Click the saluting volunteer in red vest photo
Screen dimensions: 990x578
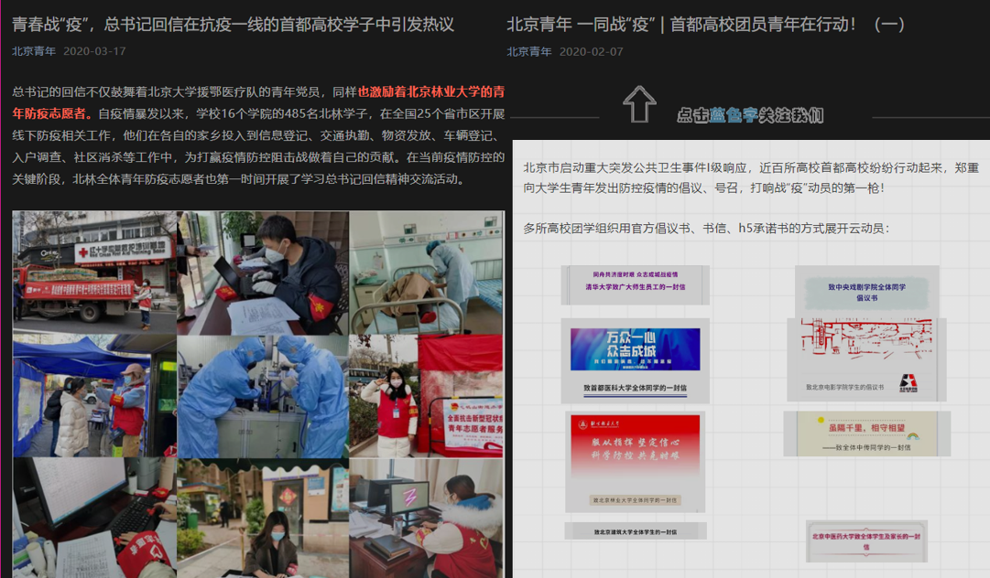pos(426,396)
